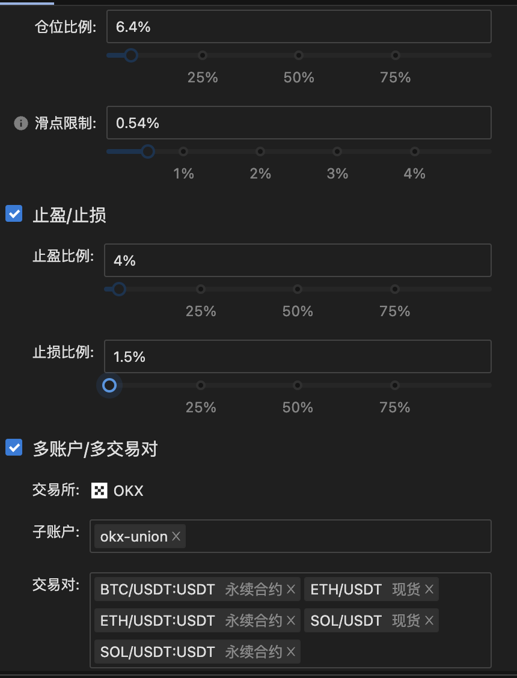The width and height of the screenshot is (517, 678).
Task: Uncheck the 止盈/止损 checkbox
Action: tap(14, 213)
